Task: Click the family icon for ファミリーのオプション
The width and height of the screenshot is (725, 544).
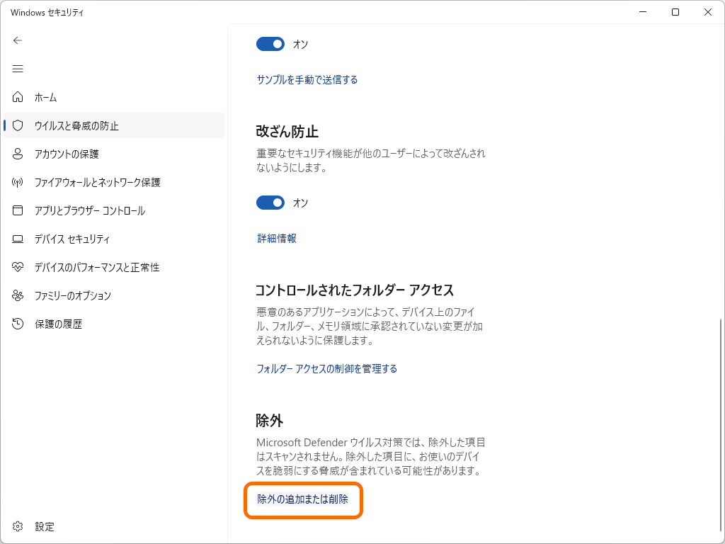Action: [18, 295]
